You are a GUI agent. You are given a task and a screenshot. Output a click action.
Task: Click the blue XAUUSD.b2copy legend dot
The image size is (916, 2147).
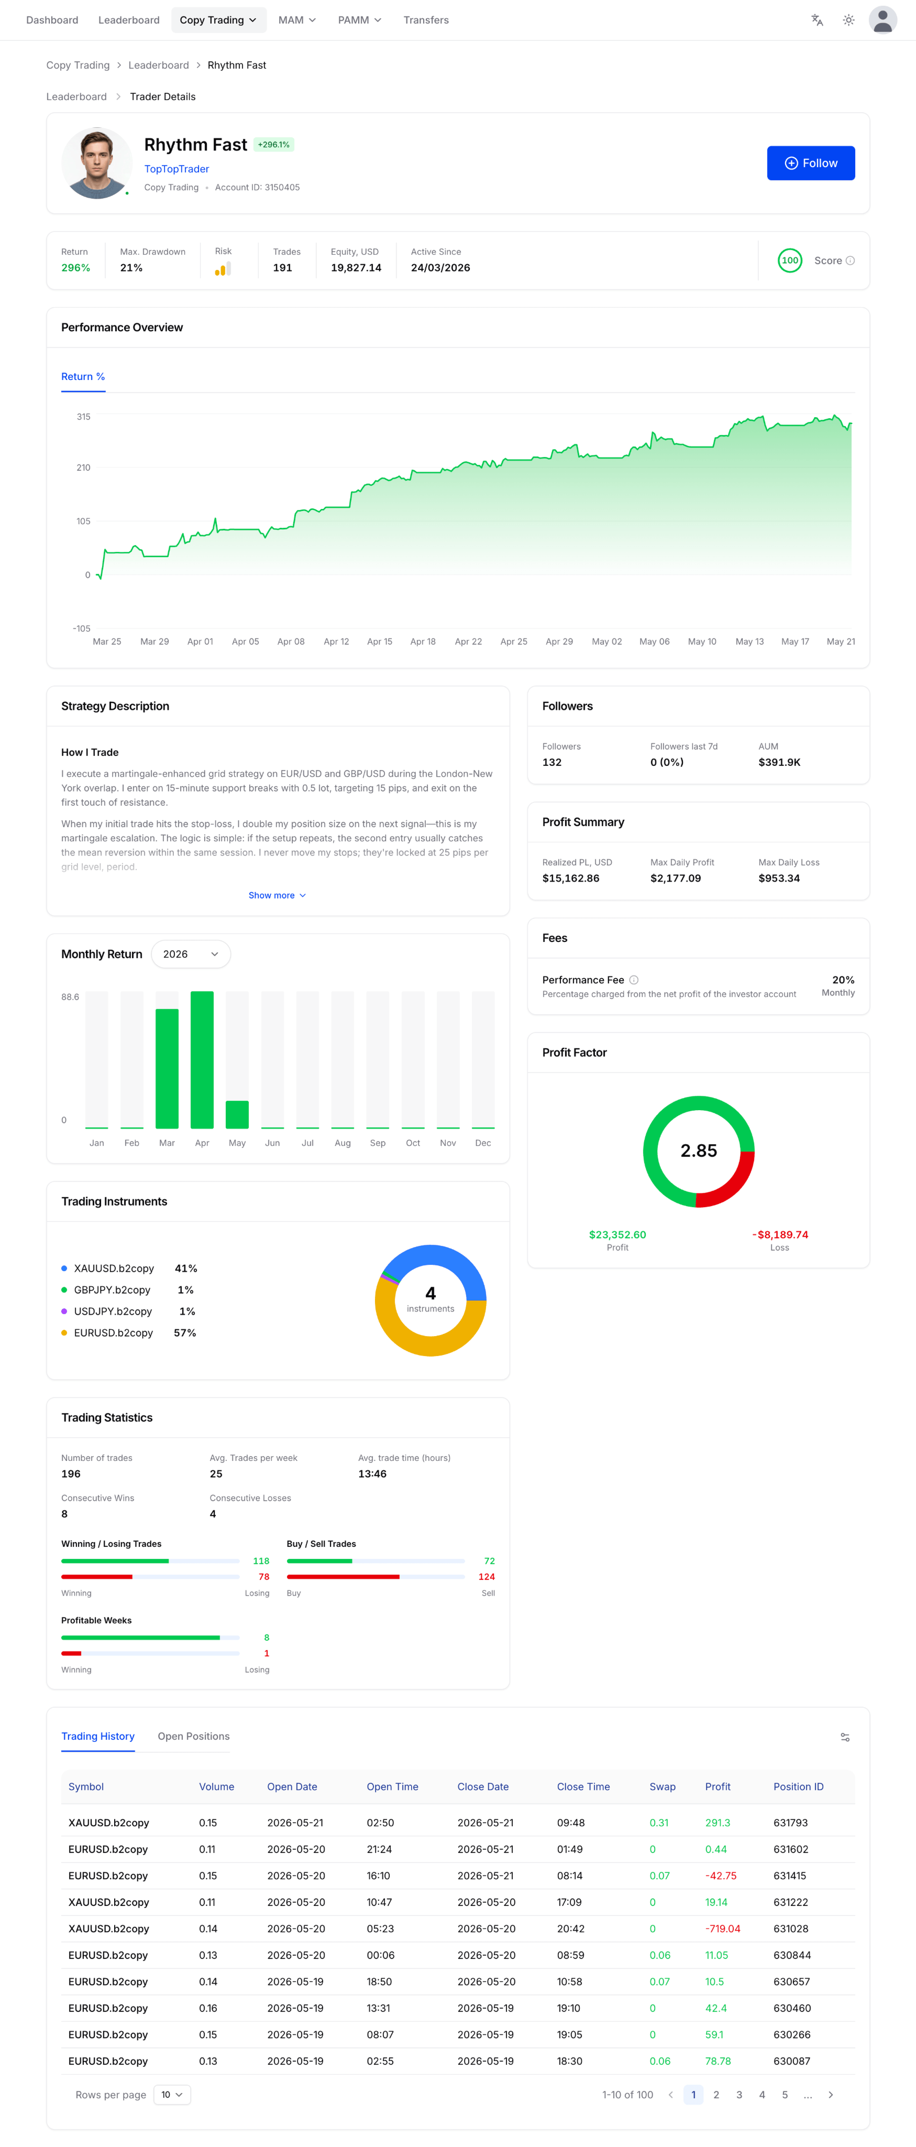(64, 1269)
